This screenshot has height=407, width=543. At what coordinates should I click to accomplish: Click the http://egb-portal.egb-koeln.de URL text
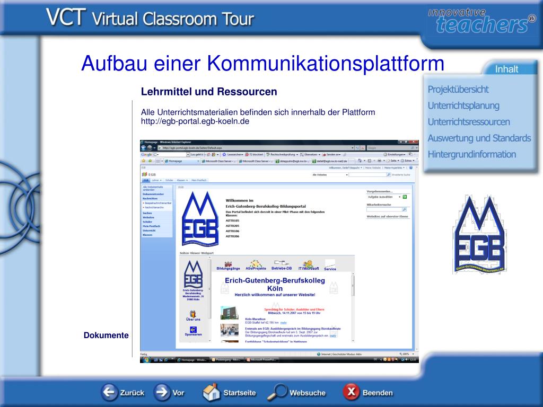click(195, 121)
